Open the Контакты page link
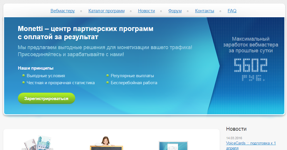Image resolution: width=287 pixels, height=150 pixels. tap(204, 11)
